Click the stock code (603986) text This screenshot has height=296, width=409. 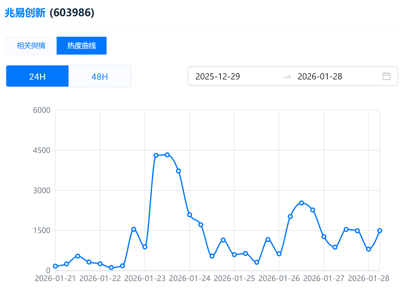pyautogui.click(x=72, y=13)
